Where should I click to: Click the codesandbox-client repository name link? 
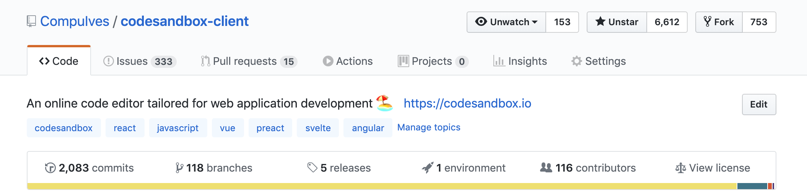(x=185, y=21)
